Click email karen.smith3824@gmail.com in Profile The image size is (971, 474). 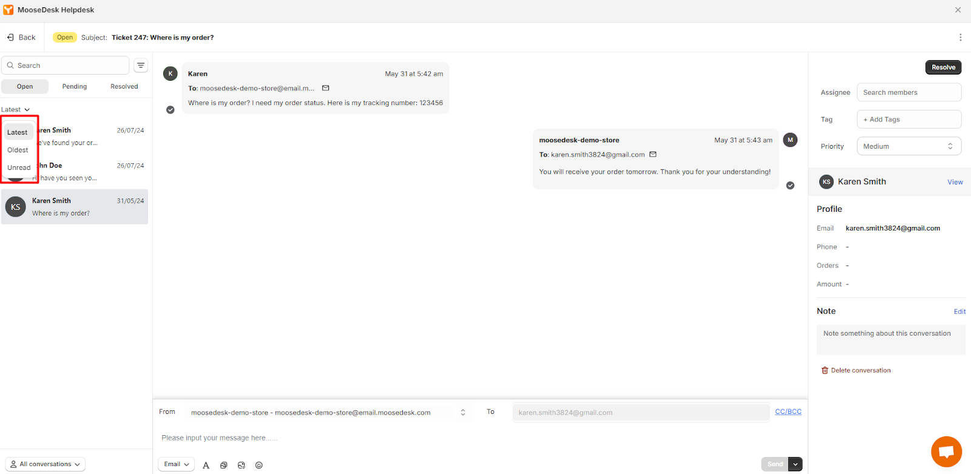pyautogui.click(x=893, y=228)
